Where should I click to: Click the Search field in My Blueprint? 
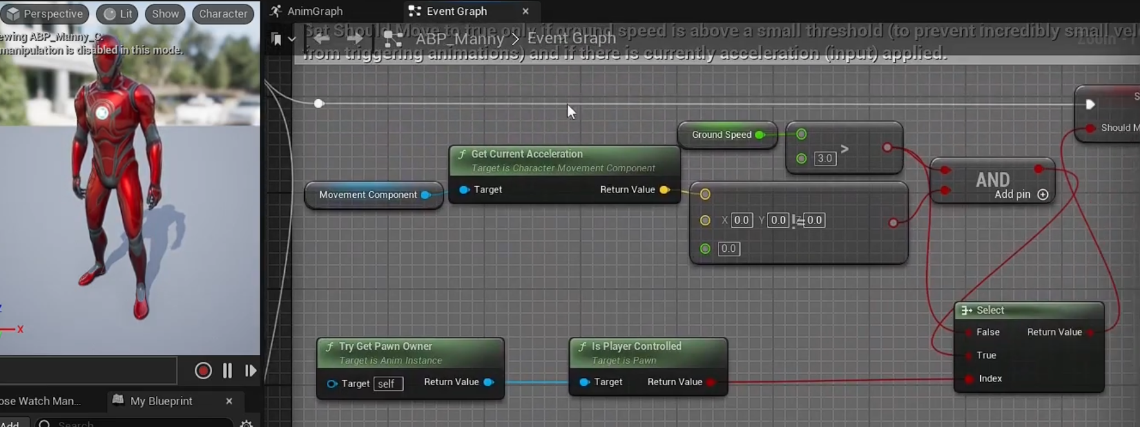pyautogui.click(x=135, y=424)
